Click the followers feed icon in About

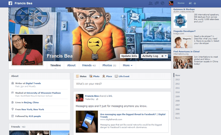[x=12, y=116]
